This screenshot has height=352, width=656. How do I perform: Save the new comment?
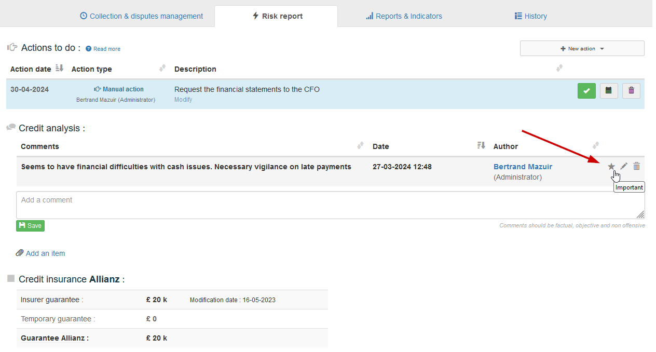[x=30, y=226]
